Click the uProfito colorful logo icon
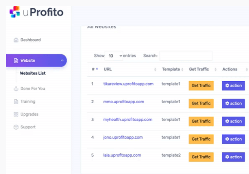249x174 pixels. pyautogui.click(x=15, y=12)
